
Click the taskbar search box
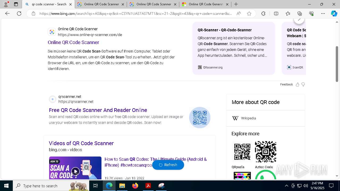coord(51,186)
